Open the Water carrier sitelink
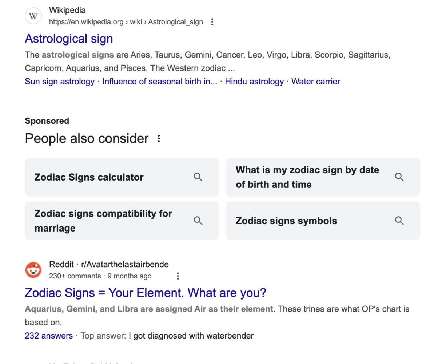 click(316, 82)
